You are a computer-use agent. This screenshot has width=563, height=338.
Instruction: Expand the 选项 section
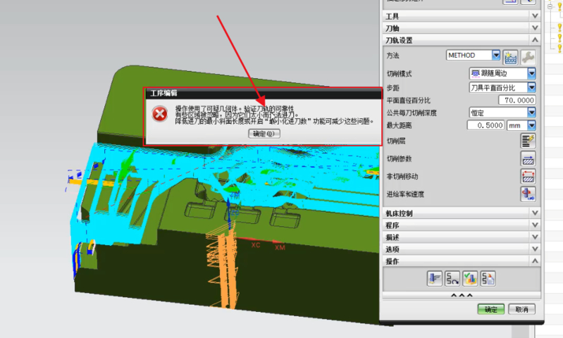pos(462,249)
